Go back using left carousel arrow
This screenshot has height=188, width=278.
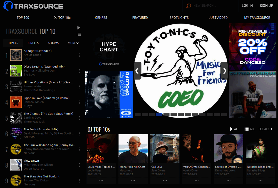pos(137,70)
